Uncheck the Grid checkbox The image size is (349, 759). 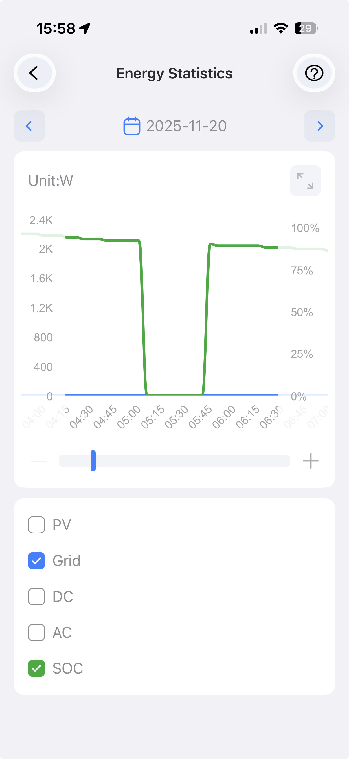point(36,561)
